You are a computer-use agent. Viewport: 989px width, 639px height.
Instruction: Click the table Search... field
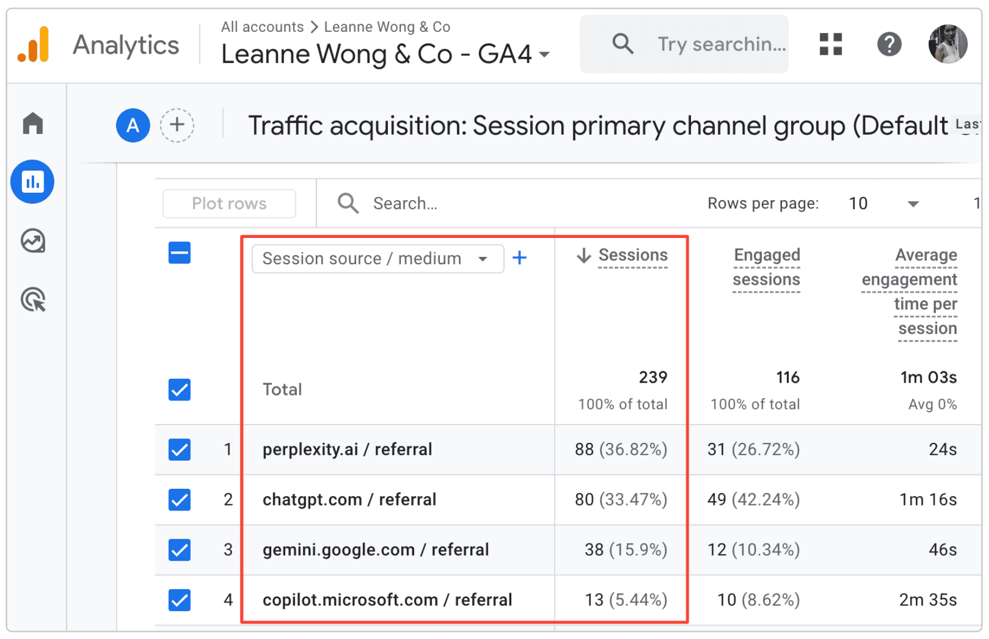(405, 203)
